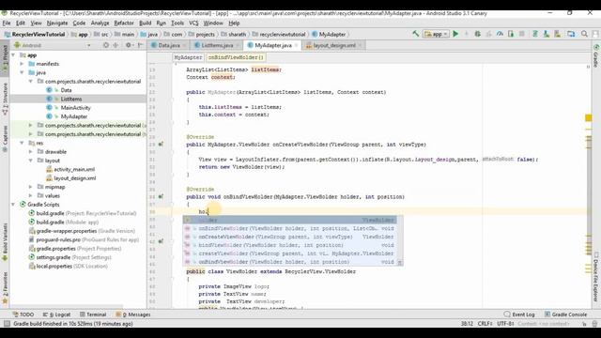
Task: Switch to the ListItems.java tab
Action: coord(217,46)
